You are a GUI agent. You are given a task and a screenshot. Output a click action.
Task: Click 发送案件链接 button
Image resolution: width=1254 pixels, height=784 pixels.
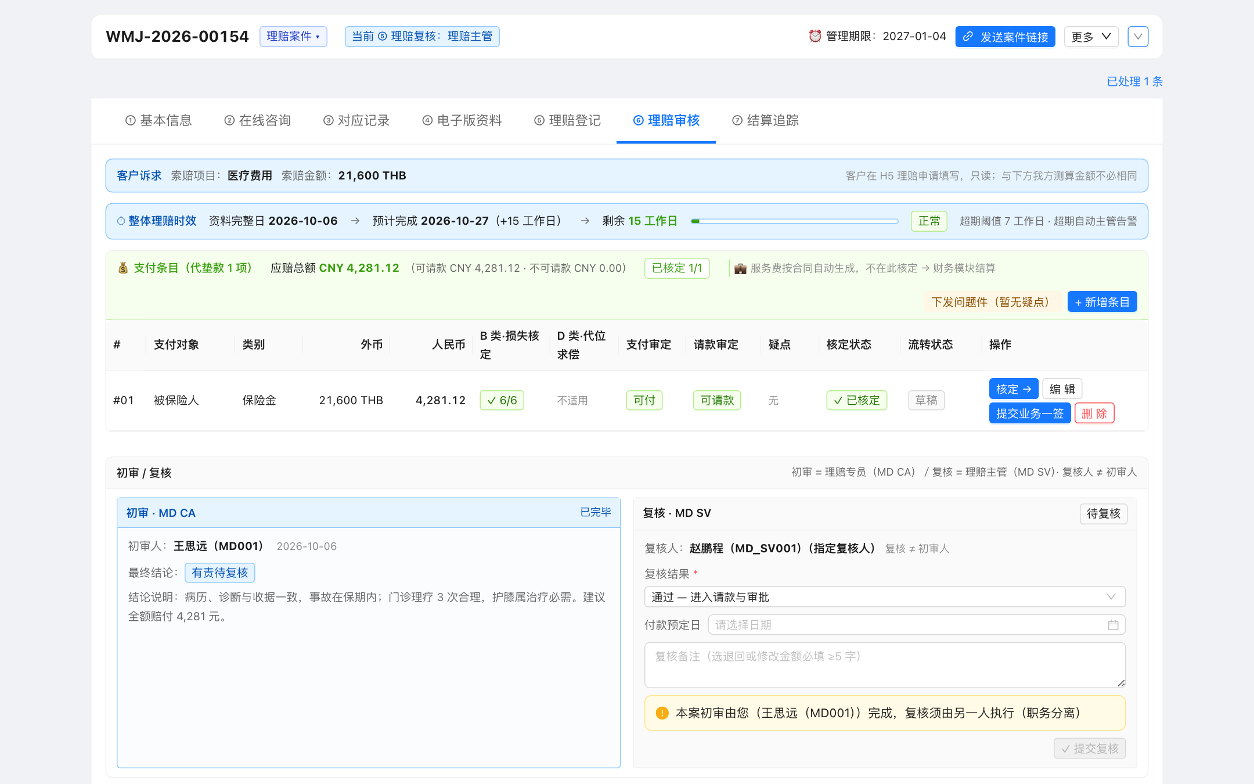pos(1005,37)
